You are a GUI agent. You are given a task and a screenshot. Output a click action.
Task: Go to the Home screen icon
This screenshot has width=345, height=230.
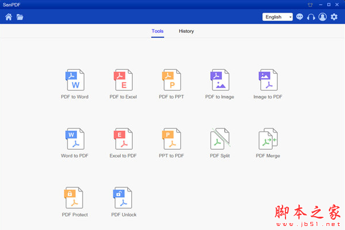click(9, 17)
